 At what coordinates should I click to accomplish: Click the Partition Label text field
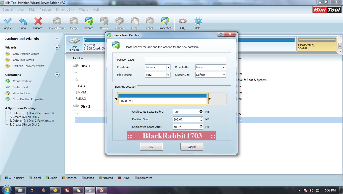pos(185,60)
